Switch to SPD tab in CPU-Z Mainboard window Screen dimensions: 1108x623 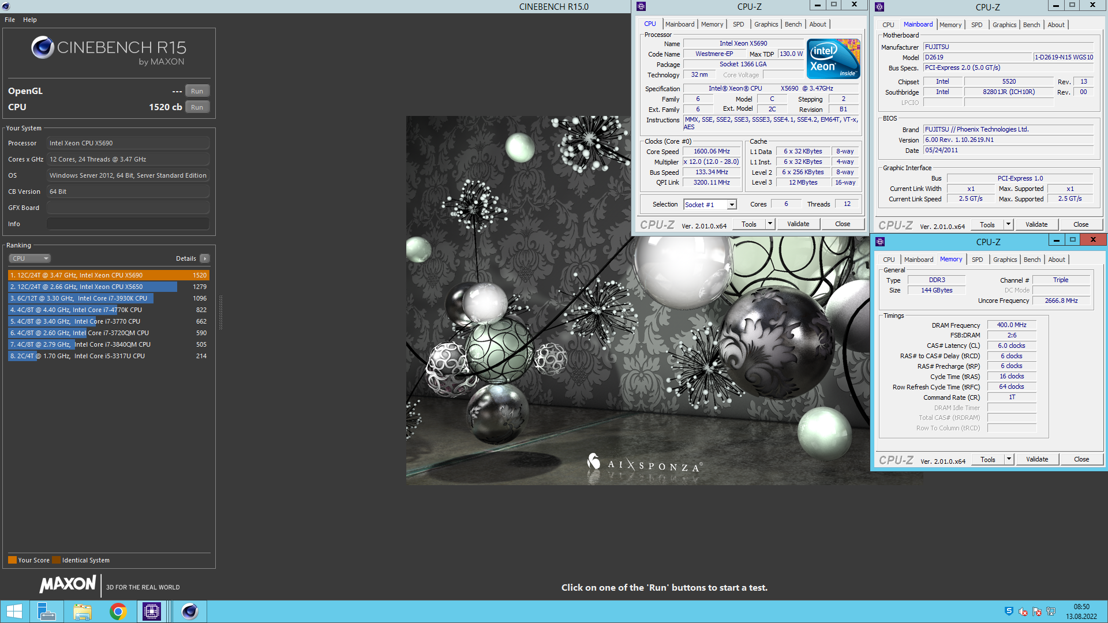coord(976,25)
